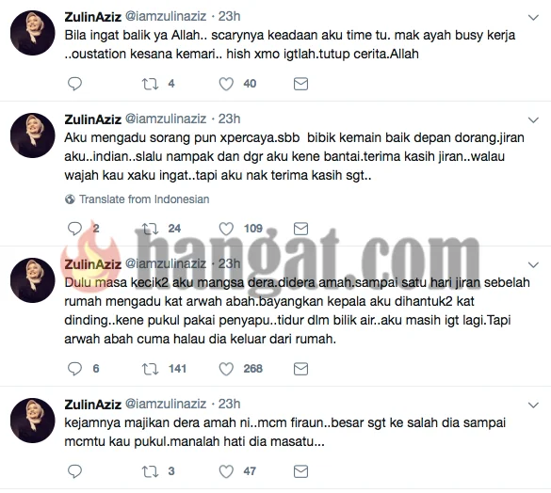Reply to the tweet starting 'Bila ingat balik'

pos(74,84)
